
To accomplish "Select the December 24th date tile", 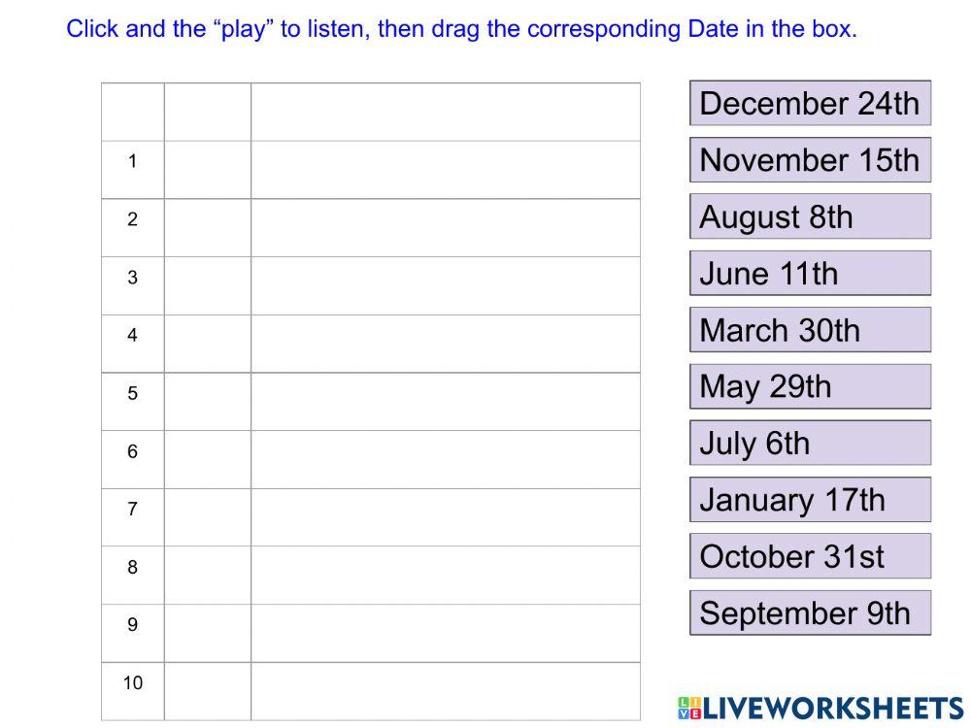I will pos(810,103).
